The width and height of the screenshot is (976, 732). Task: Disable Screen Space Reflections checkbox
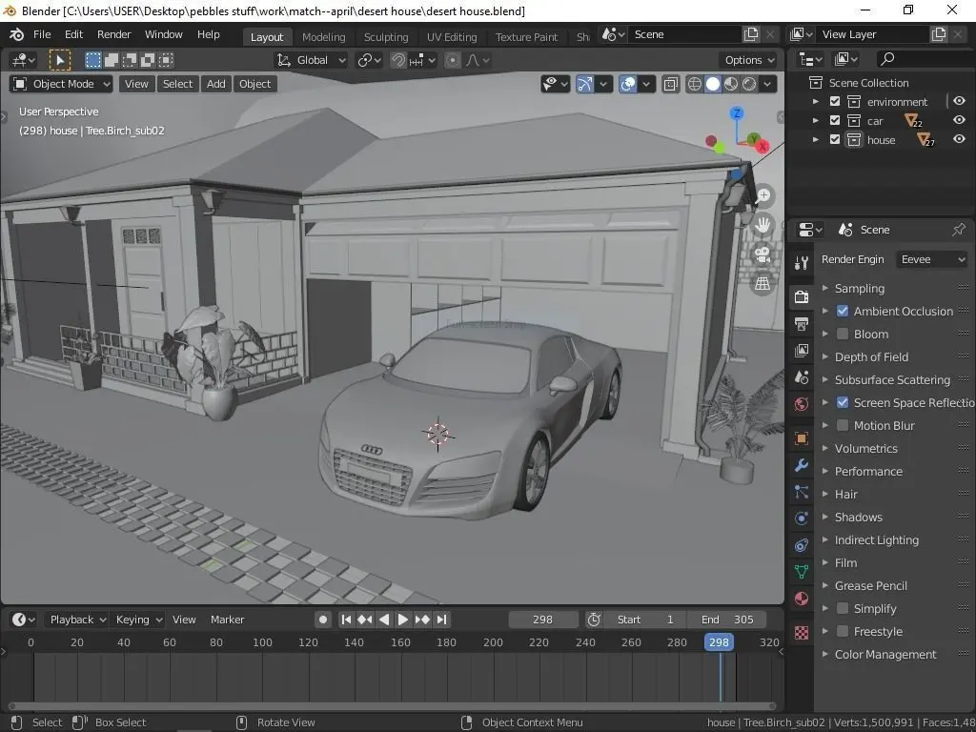click(x=843, y=403)
